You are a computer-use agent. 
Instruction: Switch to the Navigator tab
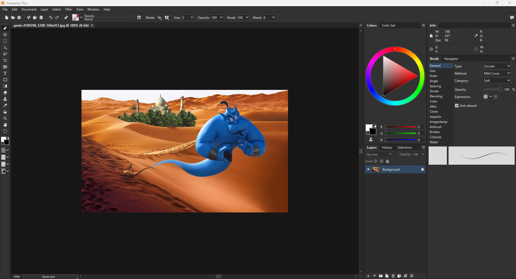click(x=451, y=59)
